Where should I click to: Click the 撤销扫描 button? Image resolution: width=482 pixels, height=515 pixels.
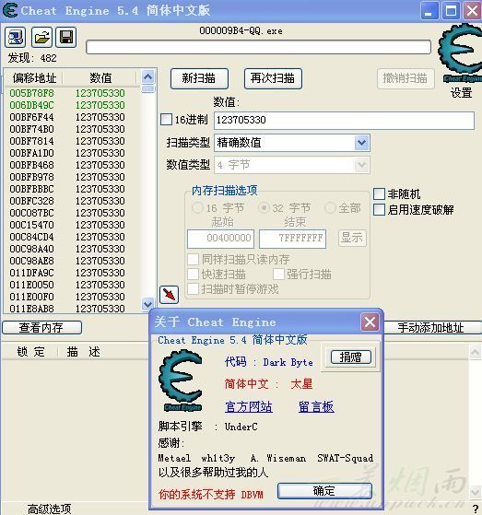[406, 78]
